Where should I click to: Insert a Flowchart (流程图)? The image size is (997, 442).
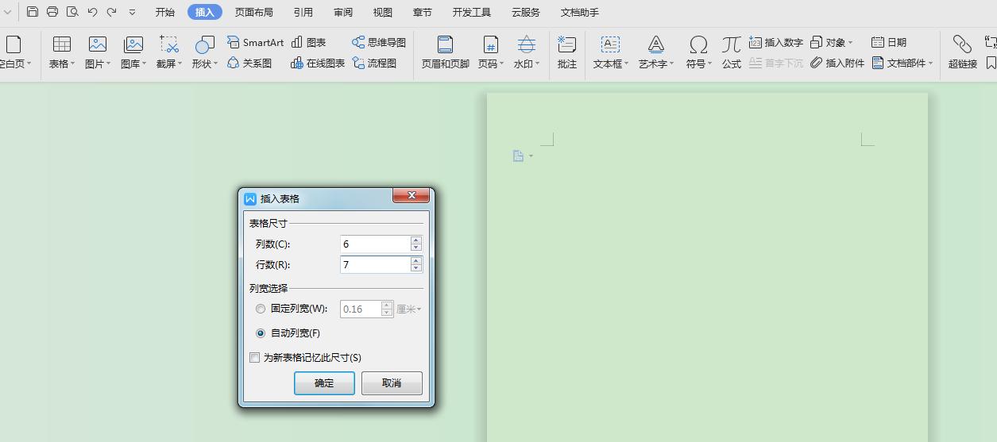coord(374,63)
